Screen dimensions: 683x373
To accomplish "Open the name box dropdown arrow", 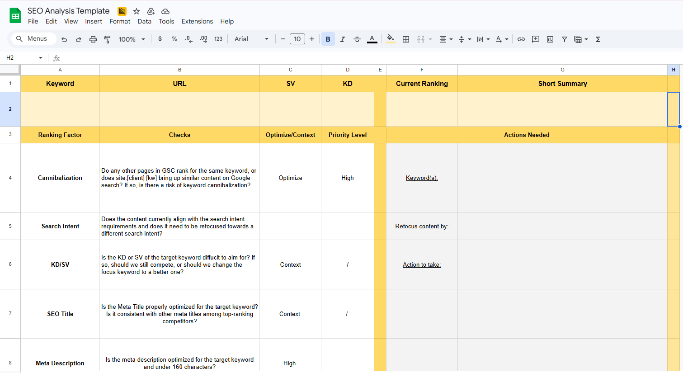I will click(41, 58).
